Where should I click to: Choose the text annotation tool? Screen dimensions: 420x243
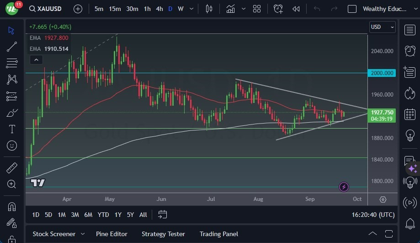tap(12, 130)
